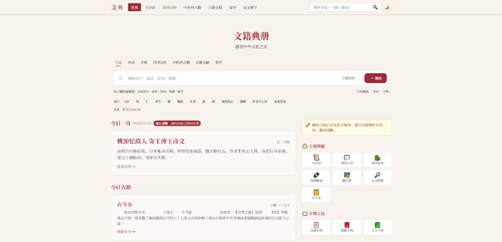Open 中医药古籍 in the top navigation
Image resolution: width=502 pixels, height=242 pixels.
point(192,8)
